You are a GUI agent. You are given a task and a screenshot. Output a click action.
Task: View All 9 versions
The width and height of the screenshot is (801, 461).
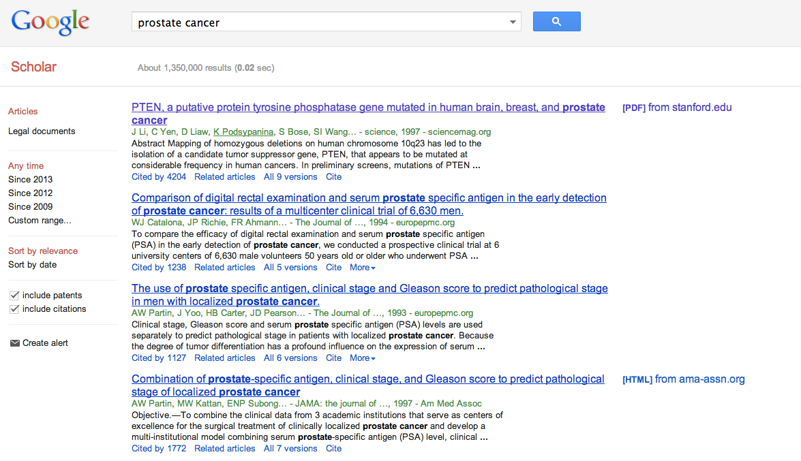coord(290,176)
